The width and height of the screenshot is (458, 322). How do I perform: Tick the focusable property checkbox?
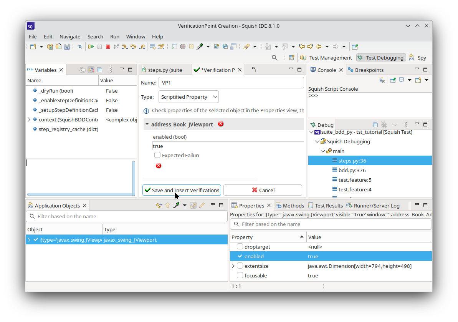(240, 276)
